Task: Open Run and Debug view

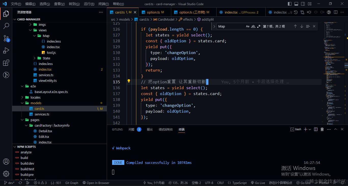Action: [6, 50]
